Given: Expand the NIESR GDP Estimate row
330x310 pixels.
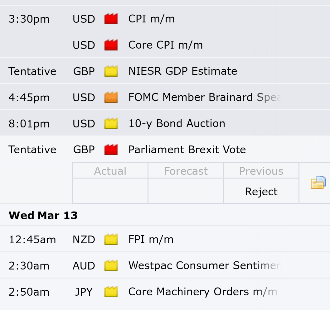Looking at the screenshot, I should click(x=182, y=71).
